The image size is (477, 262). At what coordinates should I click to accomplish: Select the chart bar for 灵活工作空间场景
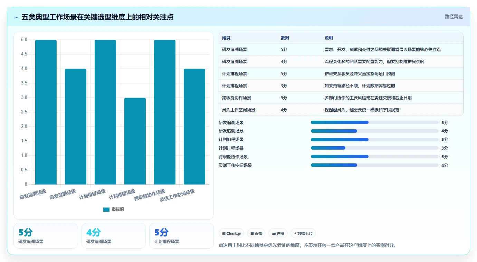(x=194, y=127)
